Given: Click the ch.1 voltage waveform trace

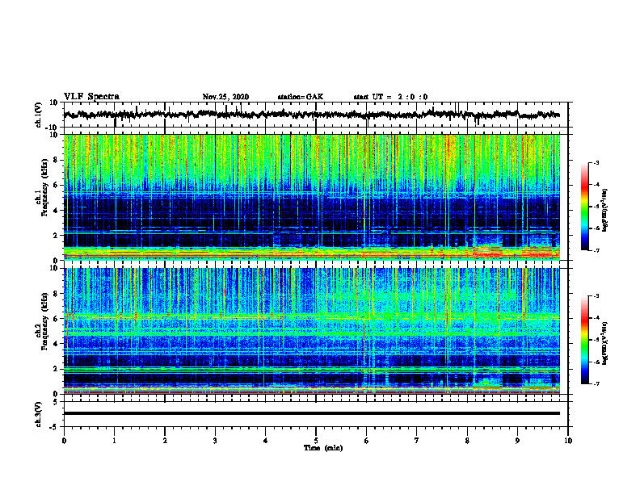Looking at the screenshot, I should tap(311, 115).
